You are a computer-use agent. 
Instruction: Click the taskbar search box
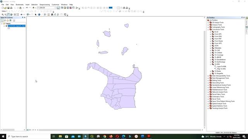[x=28, y=136]
